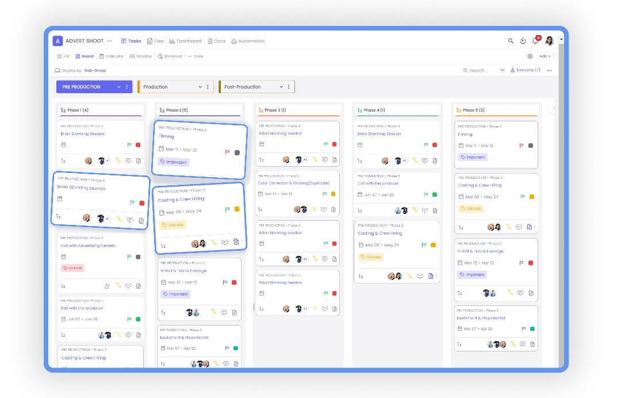The width and height of the screenshot is (621, 398).
Task: Click the Add+ button
Action: (x=544, y=56)
